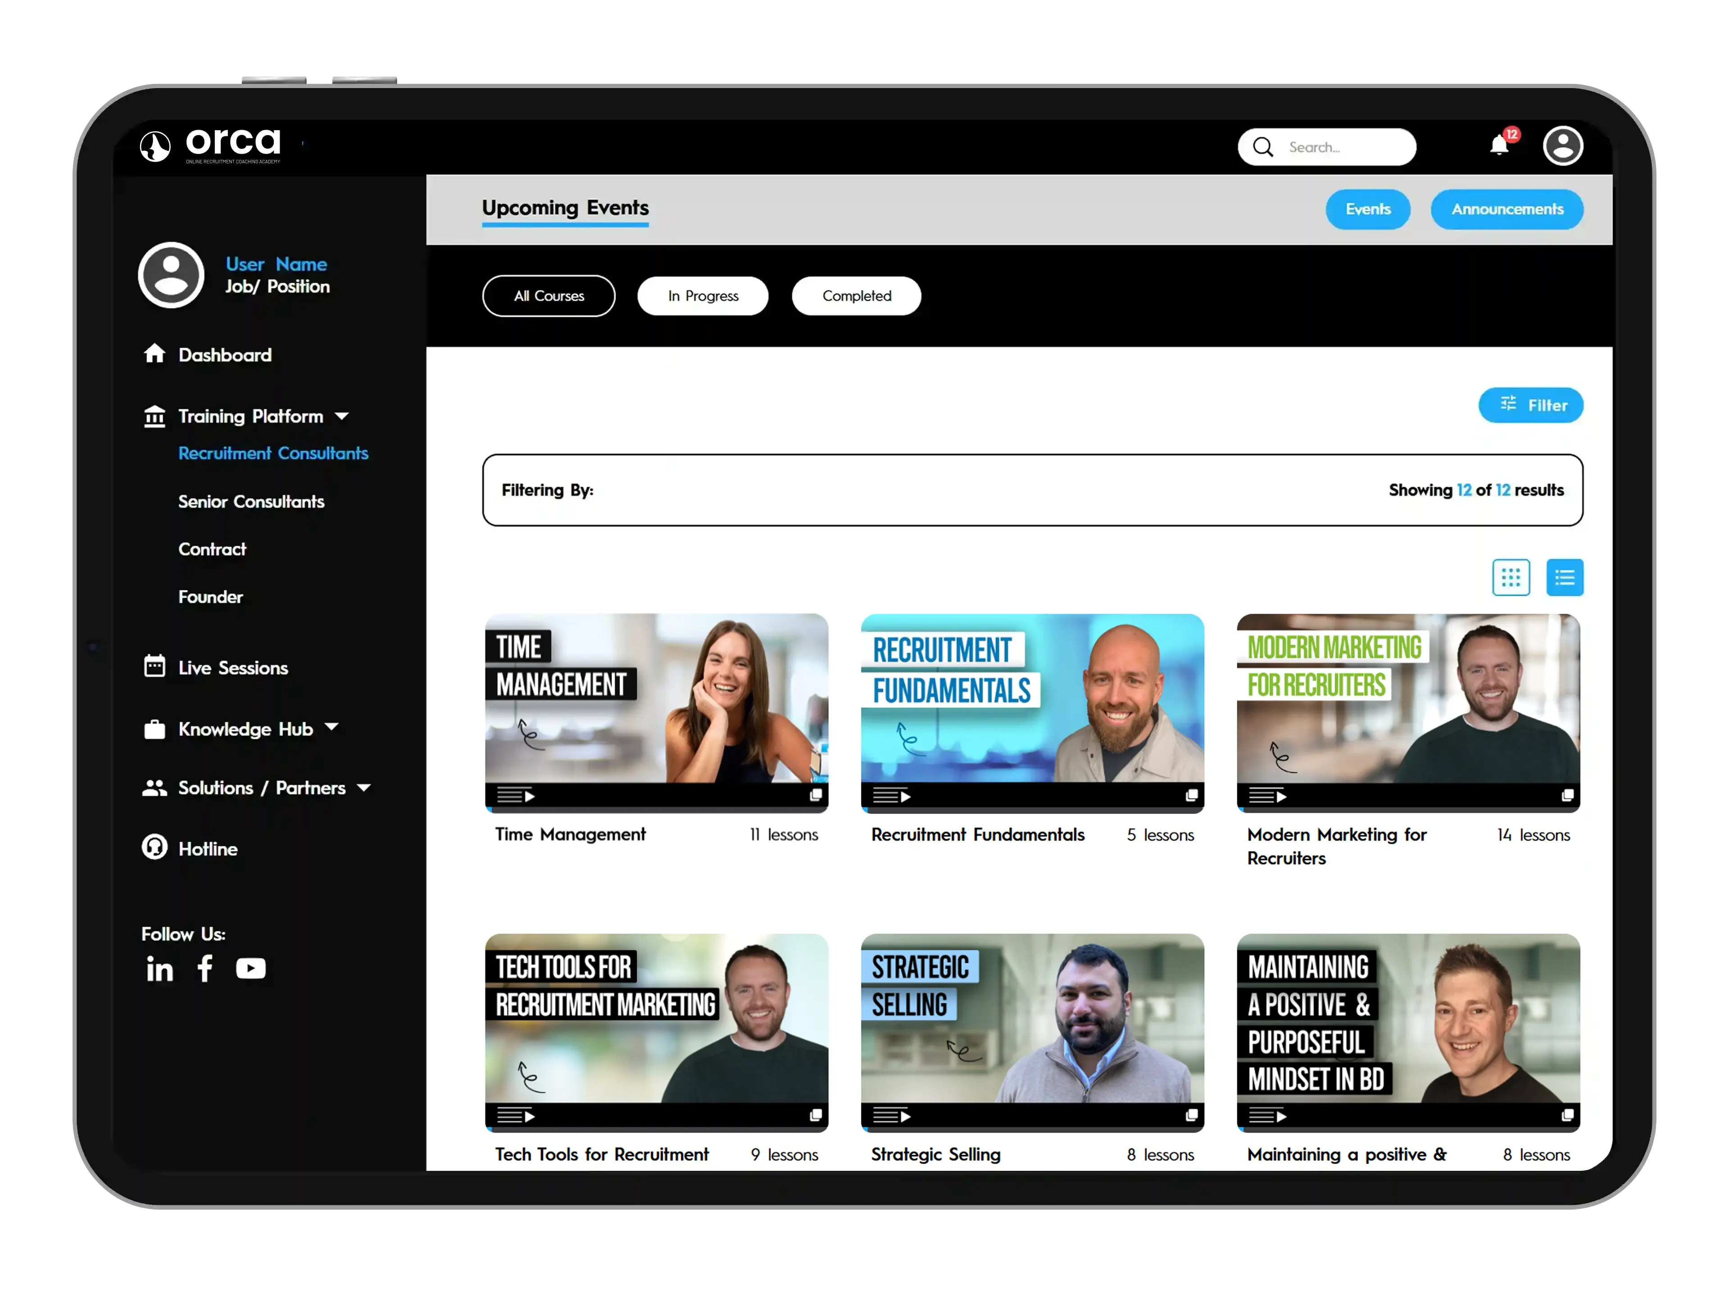Collapse the Training Platform menu arrow

342,416
